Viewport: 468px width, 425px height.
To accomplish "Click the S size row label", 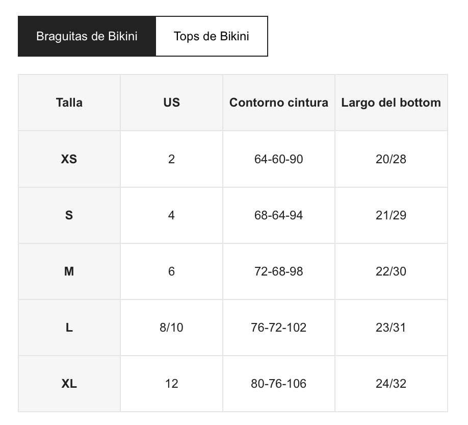I will [69, 215].
